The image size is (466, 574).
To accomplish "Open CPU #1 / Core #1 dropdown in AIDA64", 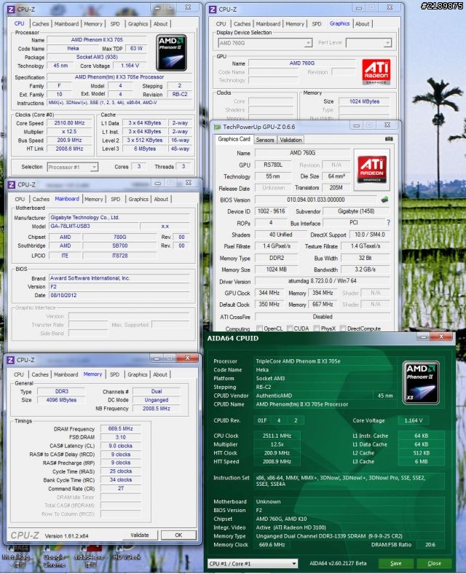I will click(252, 563).
